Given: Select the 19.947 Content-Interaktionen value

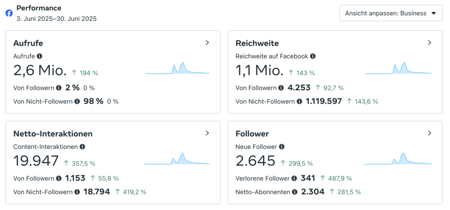Looking at the screenshot, I should 36,161.
